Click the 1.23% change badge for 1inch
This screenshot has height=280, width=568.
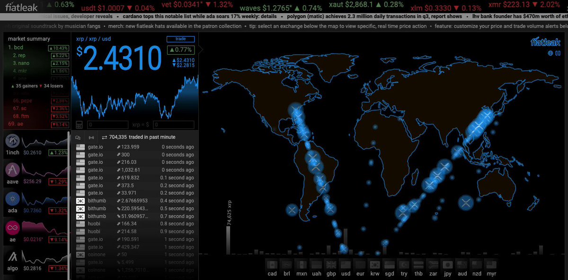(59, 152)
